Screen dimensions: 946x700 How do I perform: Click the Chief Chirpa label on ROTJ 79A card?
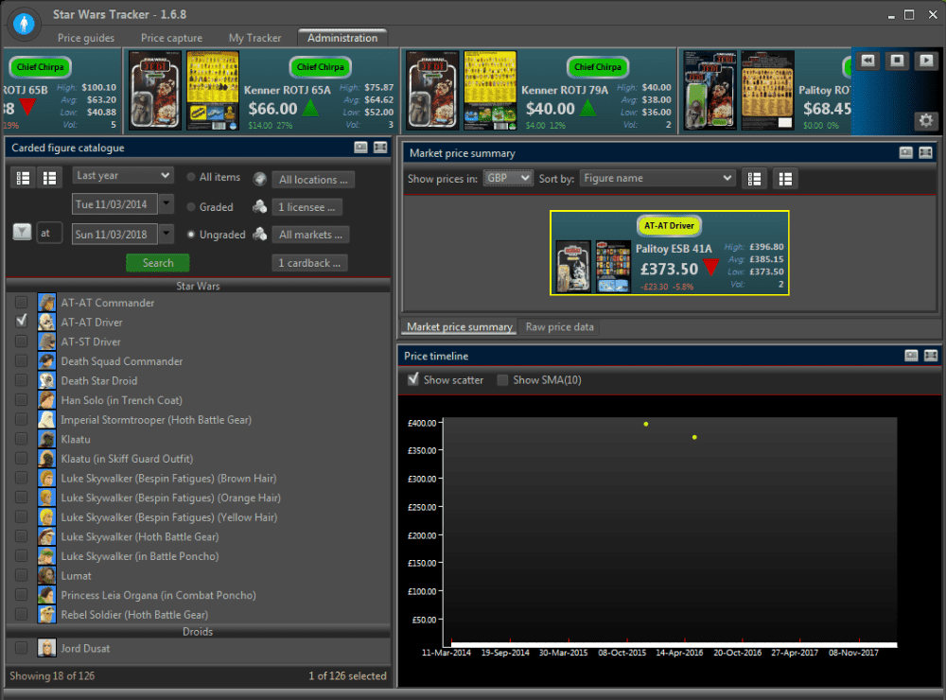pos(597,66)
